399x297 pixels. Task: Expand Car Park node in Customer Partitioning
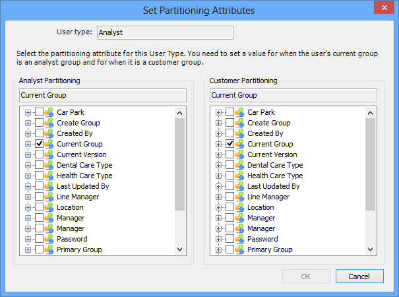(218, 112)
